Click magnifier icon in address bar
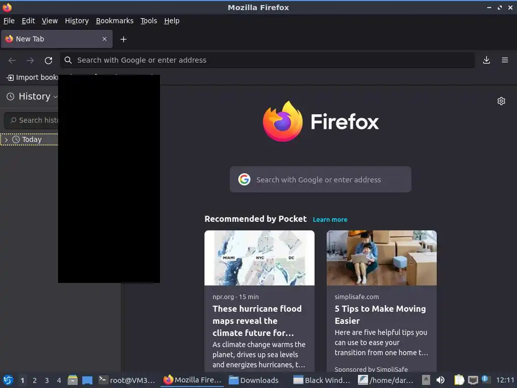Viewport: 517px width, 388px height. pyautogui.click(x=68, y=60)
